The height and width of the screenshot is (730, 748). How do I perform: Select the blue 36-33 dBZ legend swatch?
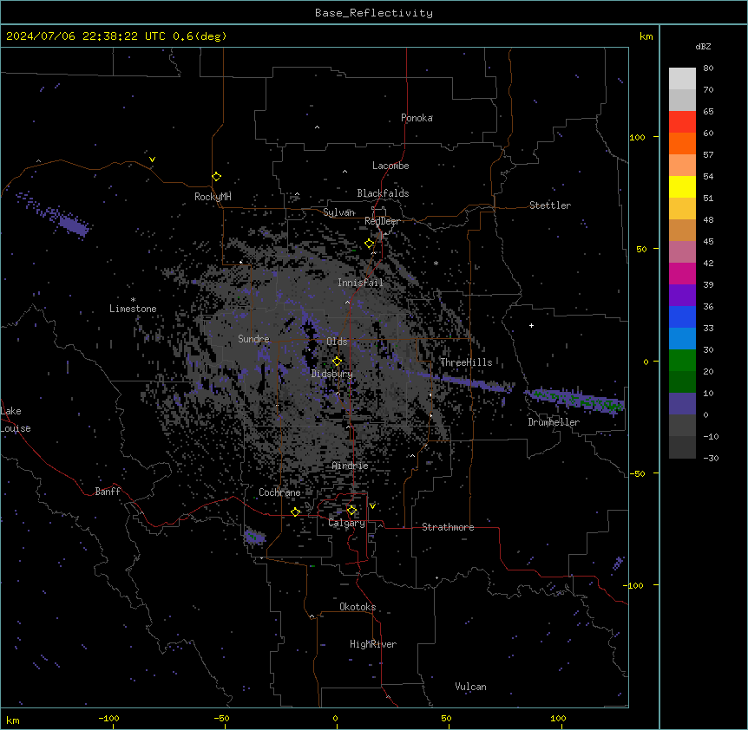tap(682, 317)
